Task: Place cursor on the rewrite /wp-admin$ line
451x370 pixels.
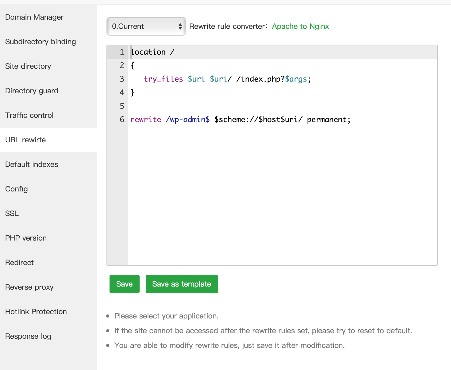Action: click(240, 120)
